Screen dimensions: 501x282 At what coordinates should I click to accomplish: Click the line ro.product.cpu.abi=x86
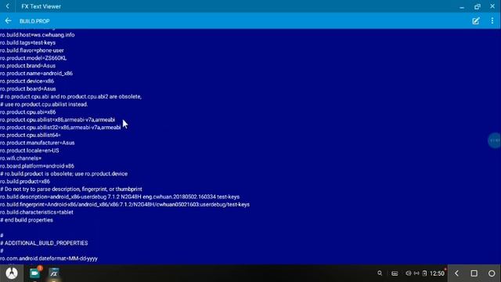pos(28,112)
